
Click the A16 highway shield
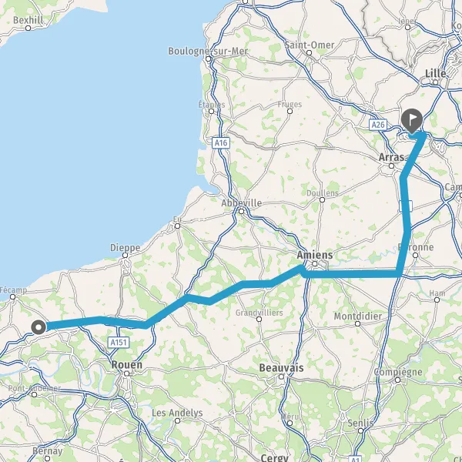point(221,143)
